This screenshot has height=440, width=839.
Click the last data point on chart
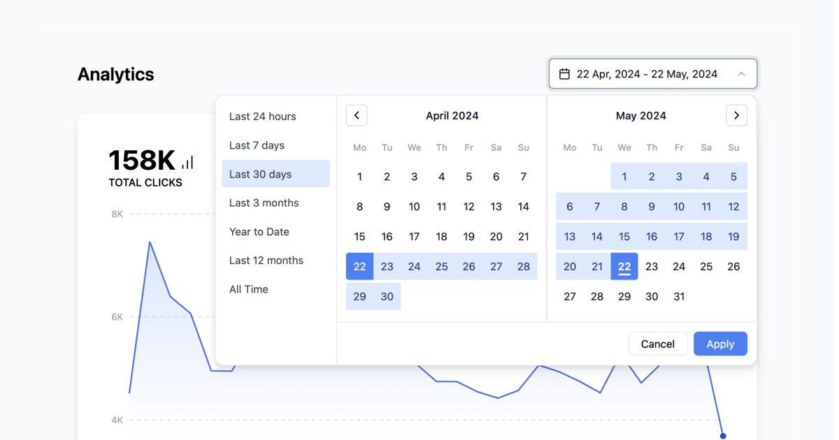click(723, 436)
